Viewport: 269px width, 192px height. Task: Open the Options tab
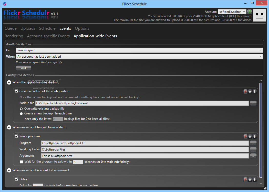82,28
